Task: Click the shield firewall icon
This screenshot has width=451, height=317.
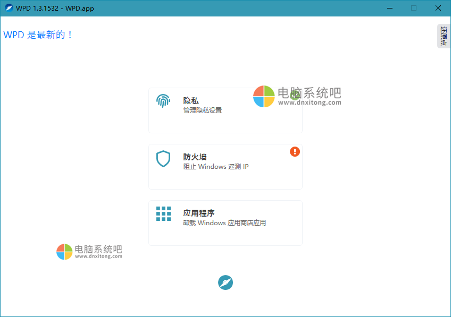Action: point(163,158)
